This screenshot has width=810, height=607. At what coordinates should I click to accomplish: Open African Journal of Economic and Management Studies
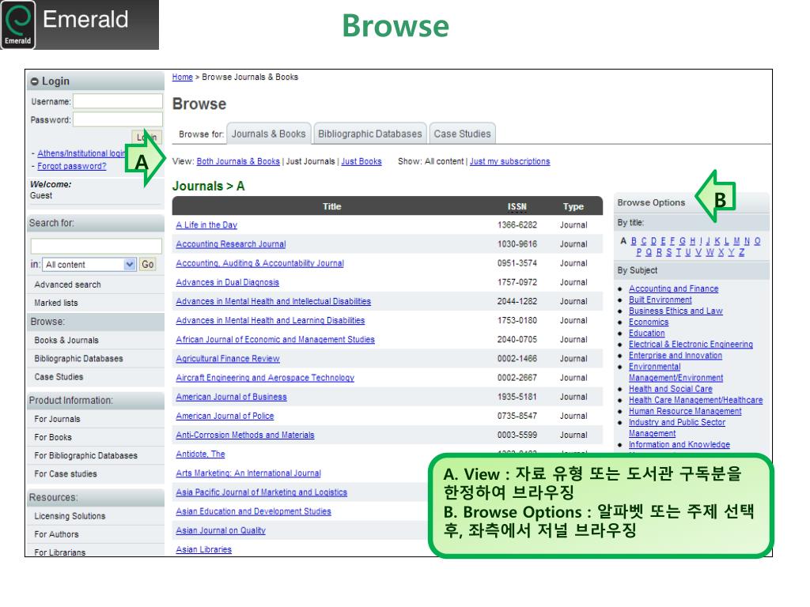(275, 340)
